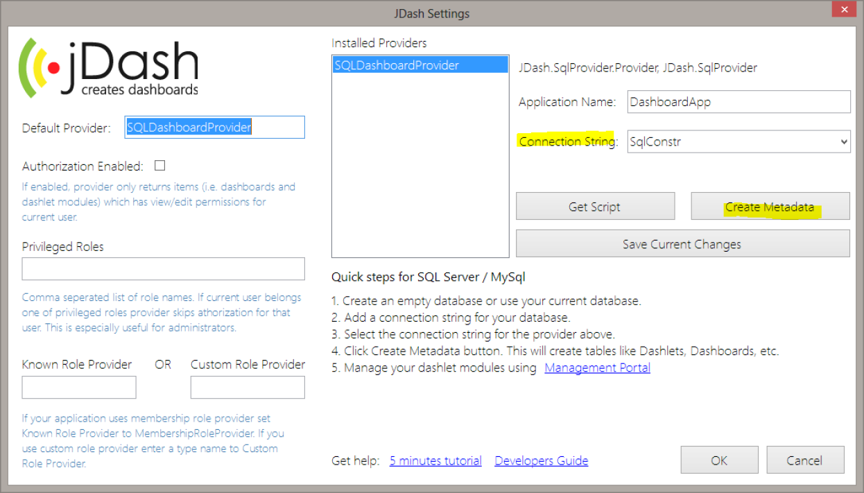Enable the Authorization Enabled checkbox

tap(160, 166)
